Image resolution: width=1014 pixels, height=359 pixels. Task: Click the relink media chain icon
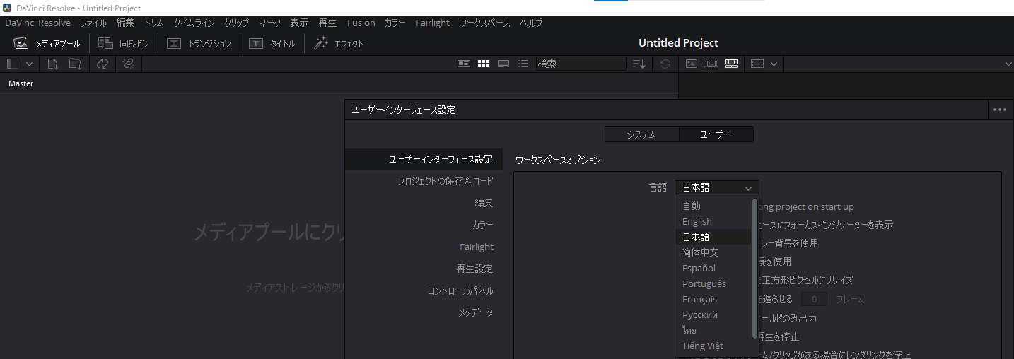[128, 64]
